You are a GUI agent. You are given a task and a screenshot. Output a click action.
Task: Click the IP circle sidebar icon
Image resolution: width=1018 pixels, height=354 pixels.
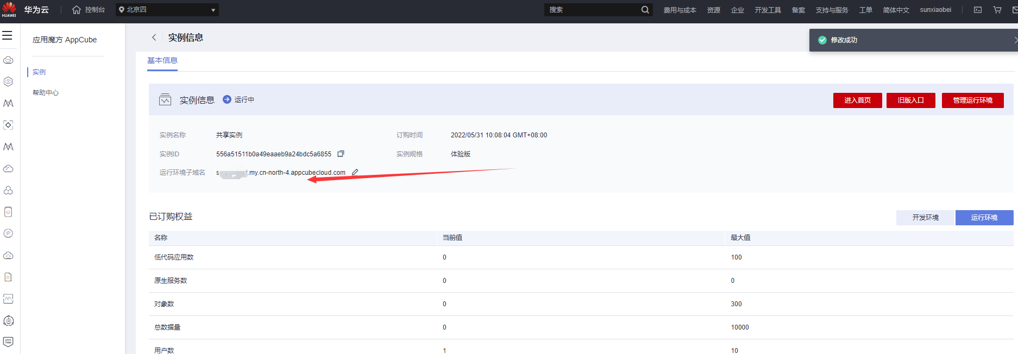coord(8,233)
